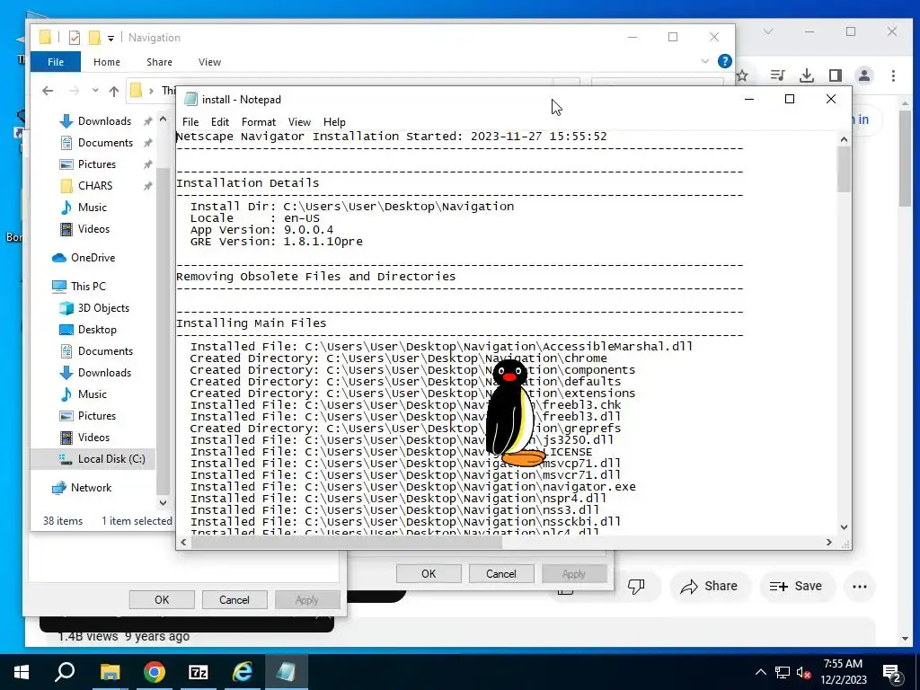Image resolution: width=920 pixels, height=690 pixels.
Task: Click the Notepad horizontal scrollbar thumb
Action: [x=346, y=543]
